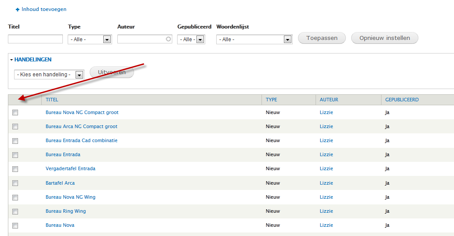The width and height of the screenshot is (454, 236).
Task: Open the Woordenlijst filter dropdown
Action: tap(254, 39)
